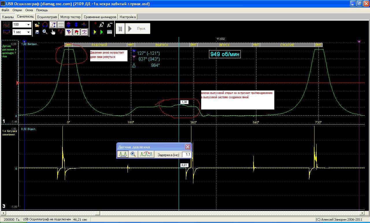370x223 pixels.
Task: Click the fx icon with the top bar
Action: pos(110,25)
